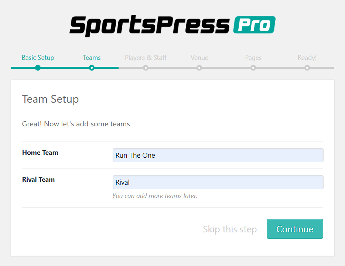This screenshot has height=266, width=345.
Task: Select the Ready! step label
Action: (x=307, y=58)
